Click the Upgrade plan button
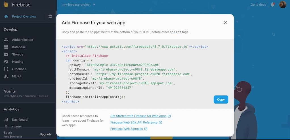Image resolution: width=290 pixels, height=140 pixels. [x=45, y=134]
